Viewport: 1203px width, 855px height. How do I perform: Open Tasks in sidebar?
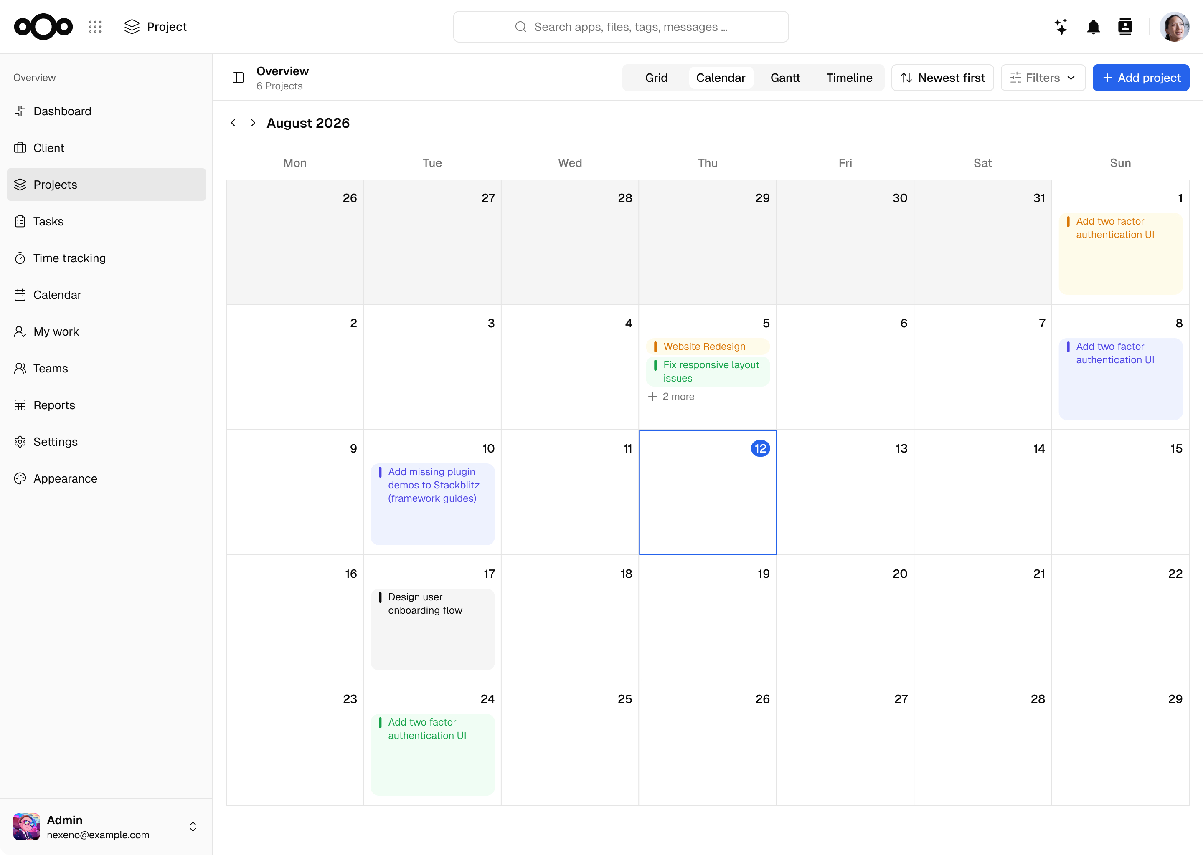click(x=107, y=222)
